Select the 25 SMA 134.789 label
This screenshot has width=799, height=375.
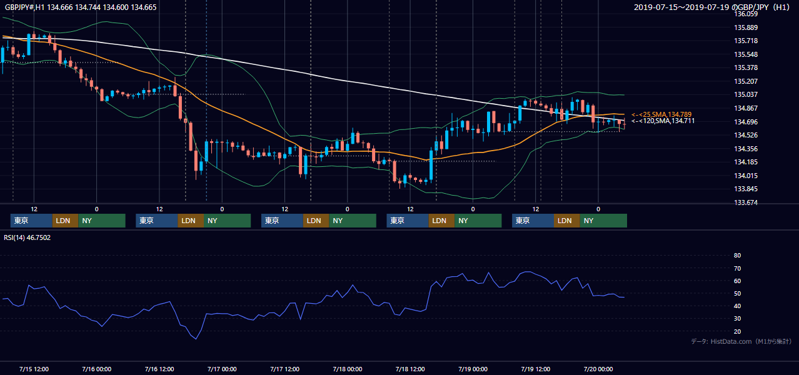[x=661, y=114]
